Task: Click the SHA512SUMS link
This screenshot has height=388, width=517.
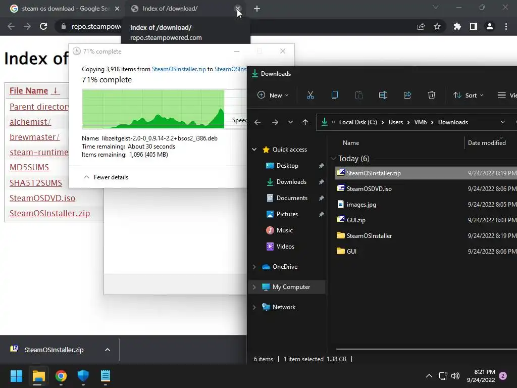Action: (36, 183)
